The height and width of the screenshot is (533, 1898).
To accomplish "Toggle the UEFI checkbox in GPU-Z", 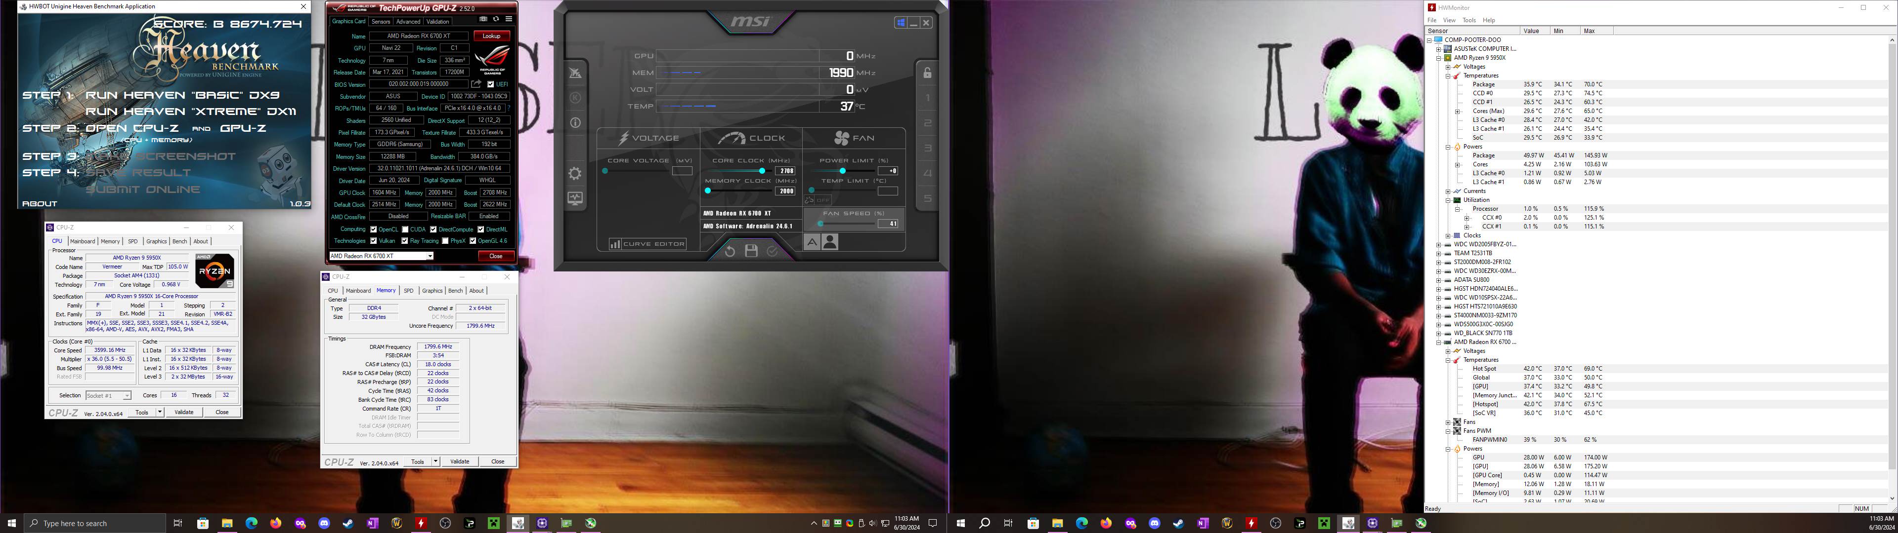I will pos(491,85).
